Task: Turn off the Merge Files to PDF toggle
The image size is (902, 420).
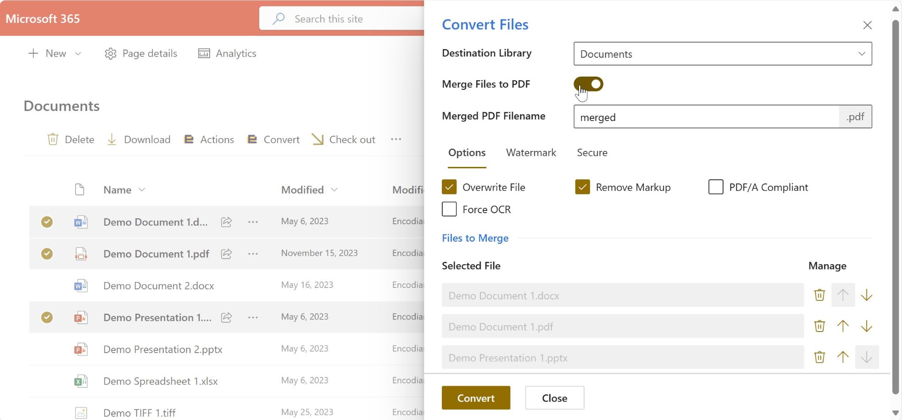Action: point(588,84)
